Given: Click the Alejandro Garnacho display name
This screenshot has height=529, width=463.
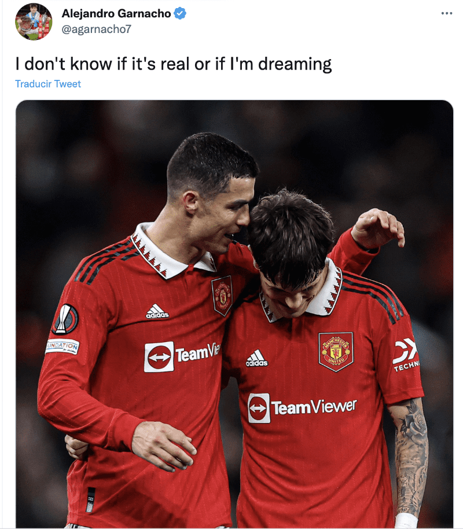Looking at the screenshot, I should click(116, 13).
